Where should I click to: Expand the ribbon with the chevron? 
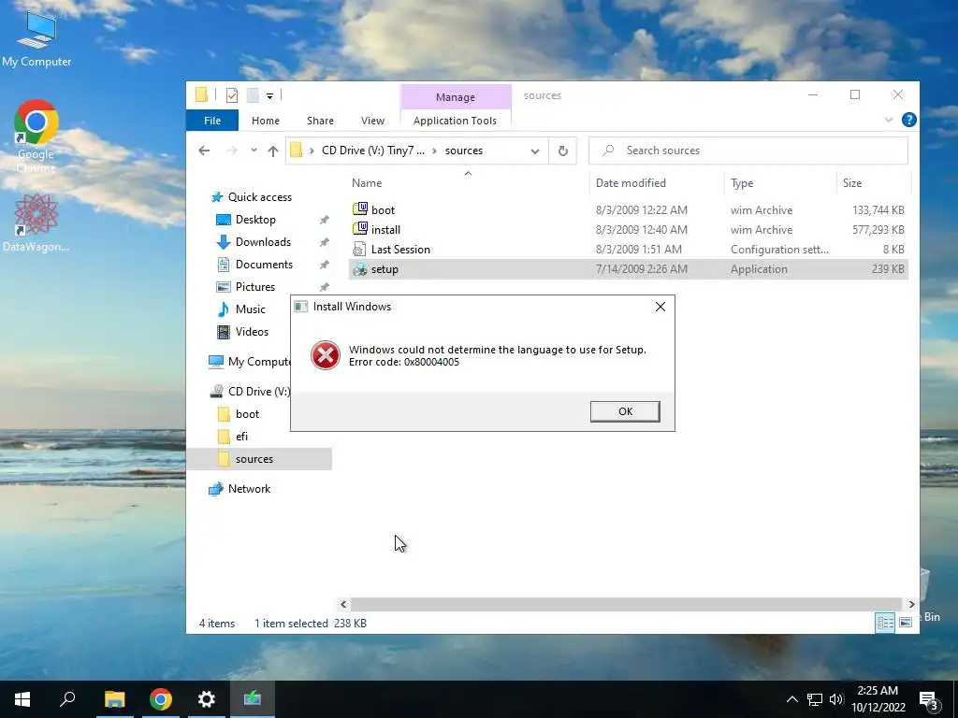point(888,121)
